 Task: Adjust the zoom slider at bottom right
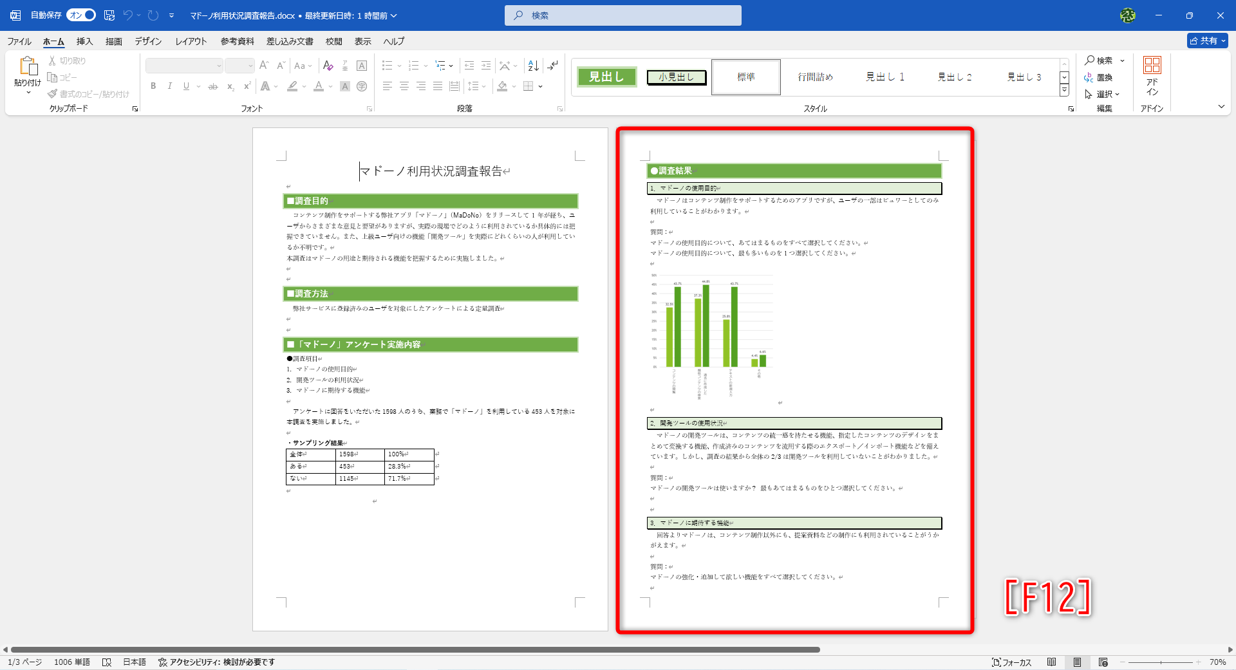click(1161, 662)
